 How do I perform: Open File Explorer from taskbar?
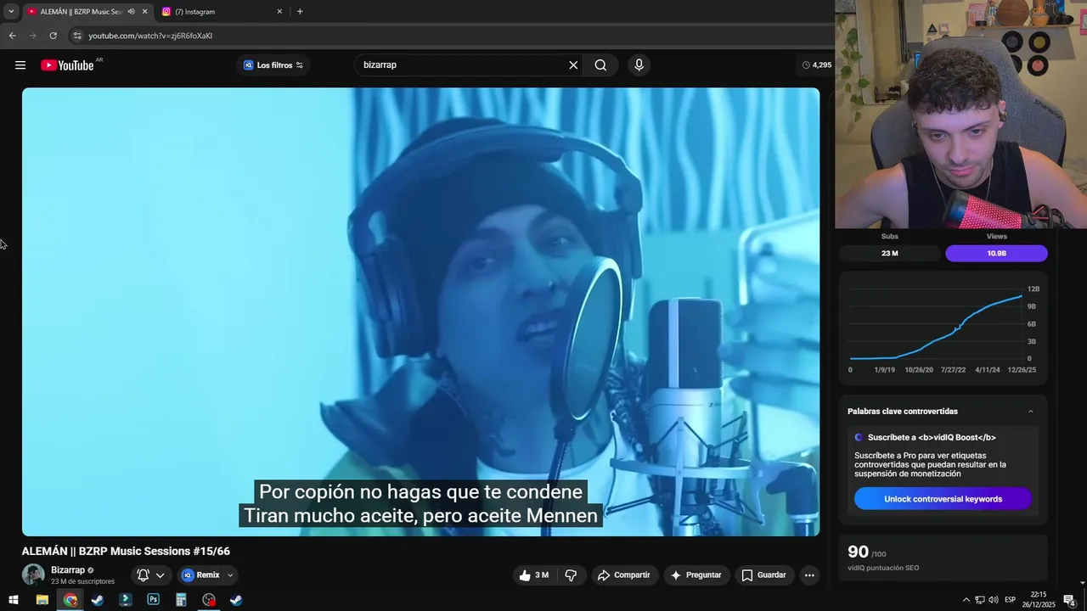42,600
